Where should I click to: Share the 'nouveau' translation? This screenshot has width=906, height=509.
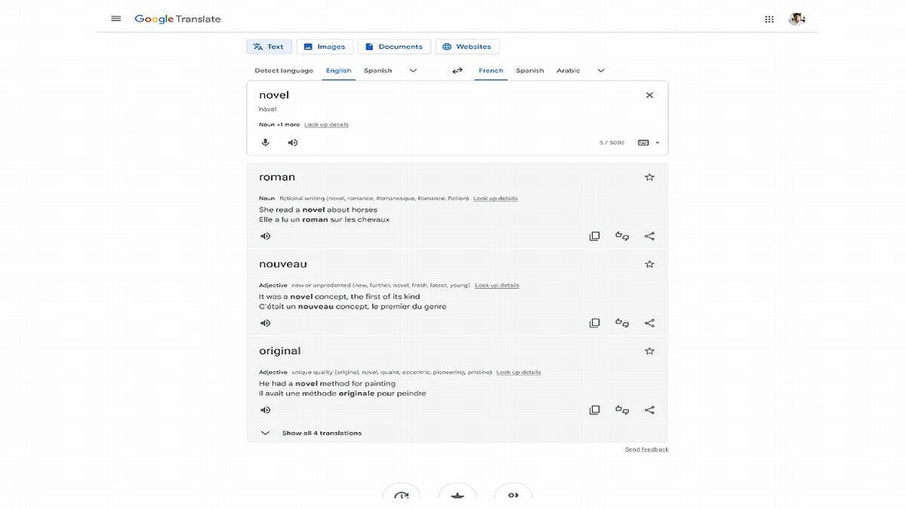(x=649, y=323)
